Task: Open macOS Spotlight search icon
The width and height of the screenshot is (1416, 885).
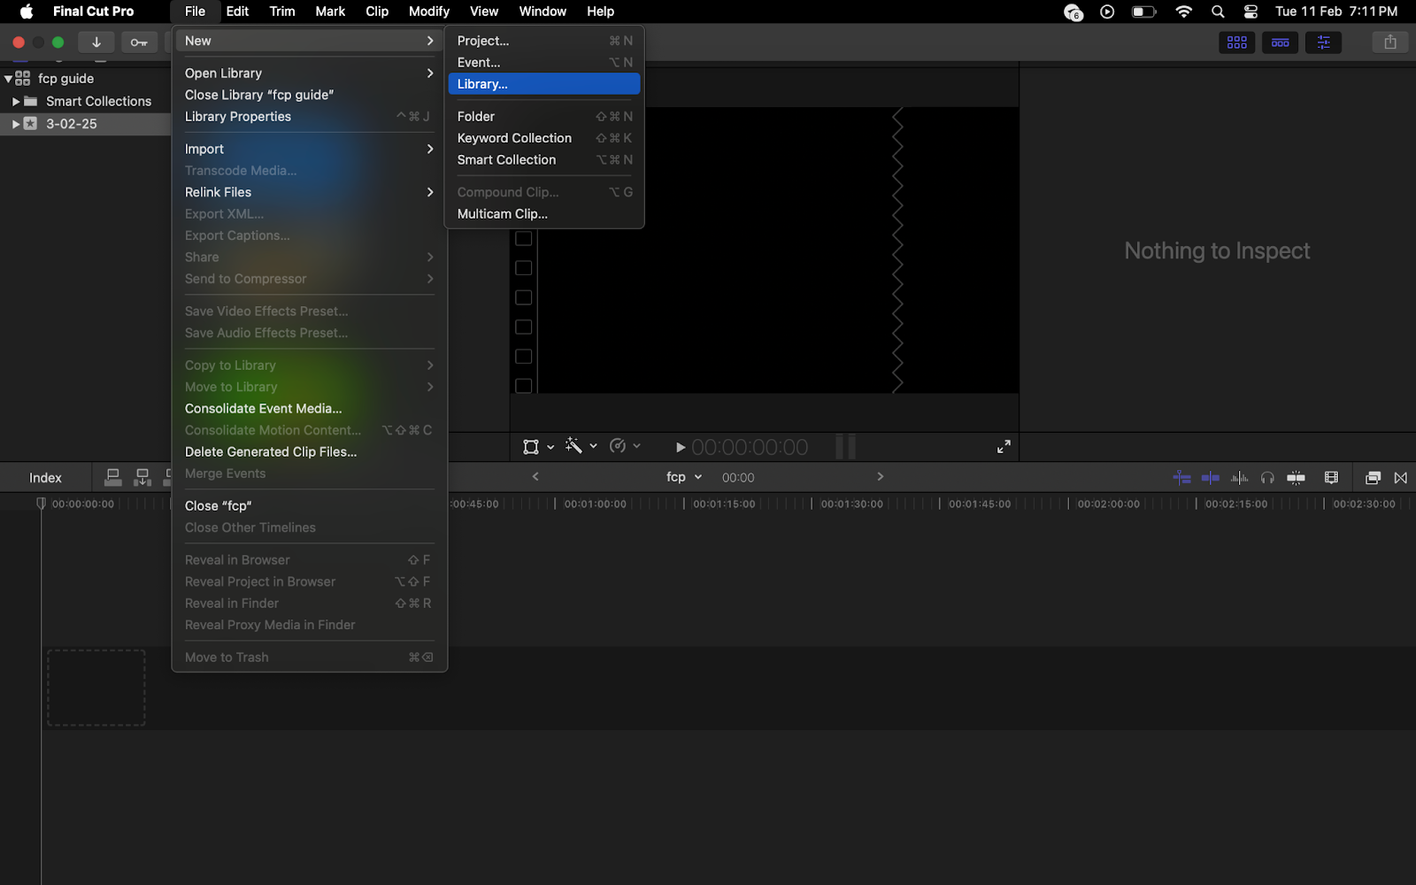Action: (1218, 12)
